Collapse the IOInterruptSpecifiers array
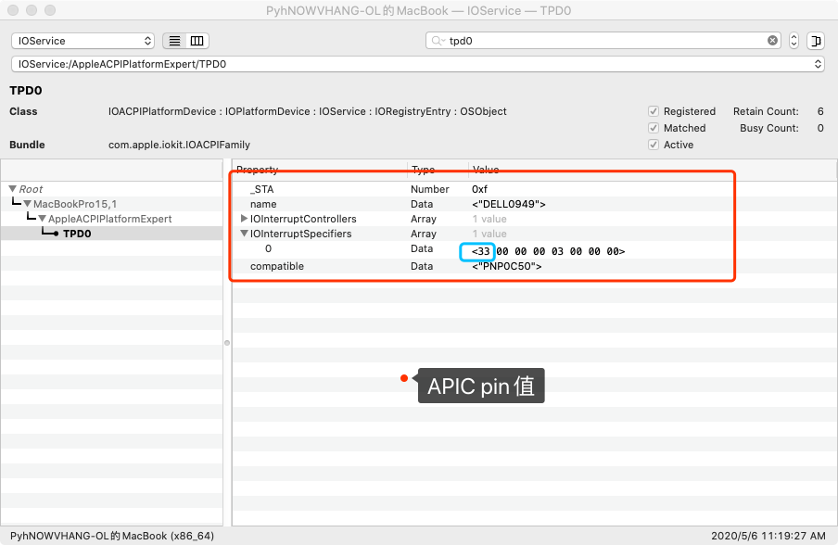The image size is (838, 545). (244, 234)
